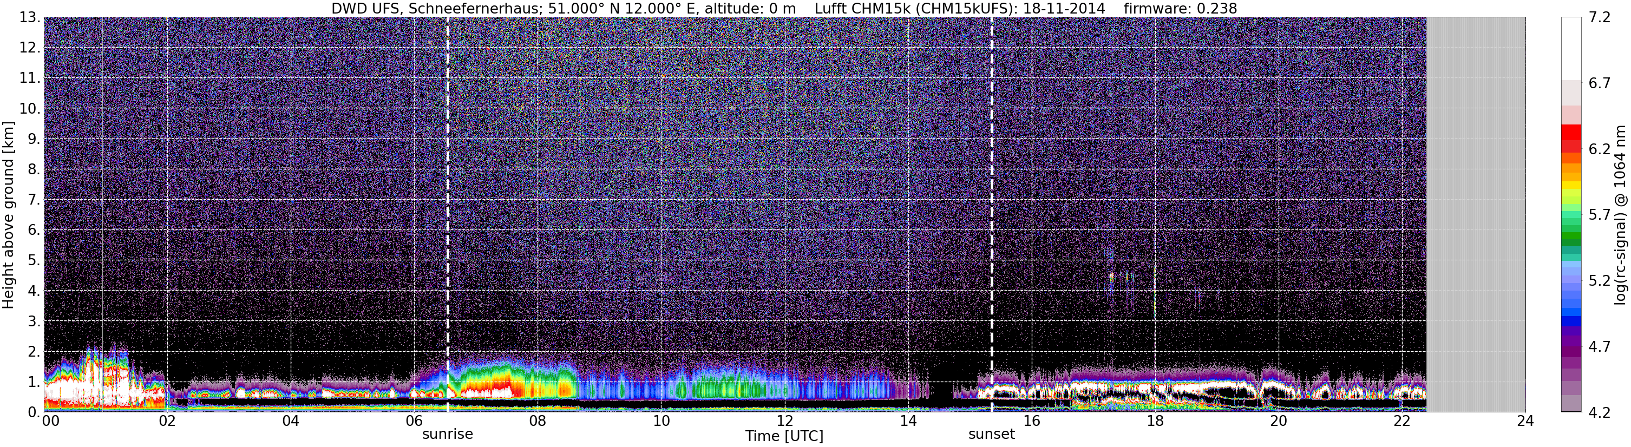
Task: Click the y-axis tick label '13.'
Action: [30, 18]
